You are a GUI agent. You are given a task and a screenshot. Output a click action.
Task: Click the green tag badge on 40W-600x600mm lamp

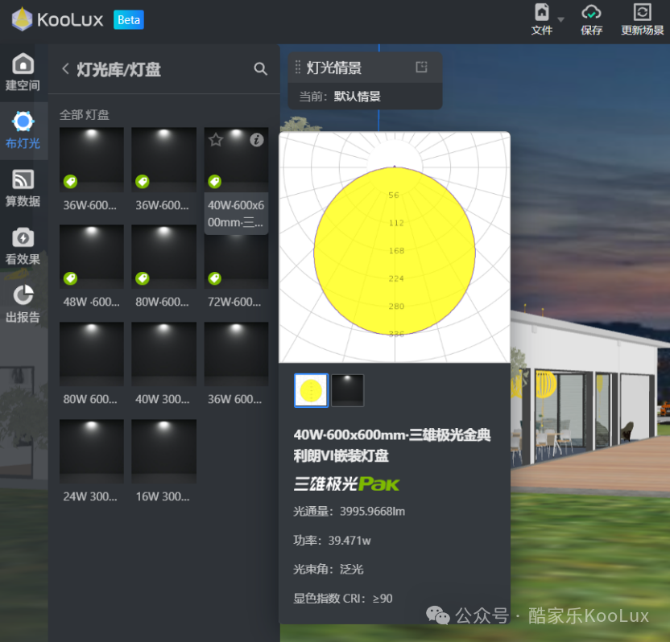coord(214,181)
